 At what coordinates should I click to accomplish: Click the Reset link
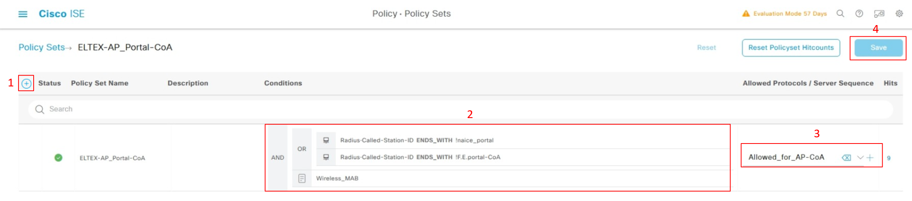click(706, 47)
